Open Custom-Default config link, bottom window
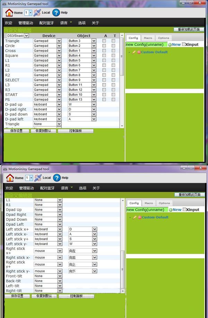 point(155,218)
